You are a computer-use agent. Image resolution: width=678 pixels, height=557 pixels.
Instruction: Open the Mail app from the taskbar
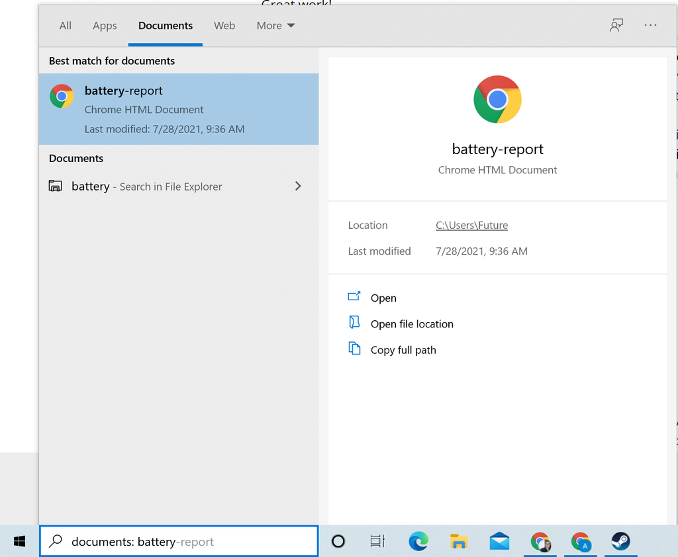[x=499, y=541]
